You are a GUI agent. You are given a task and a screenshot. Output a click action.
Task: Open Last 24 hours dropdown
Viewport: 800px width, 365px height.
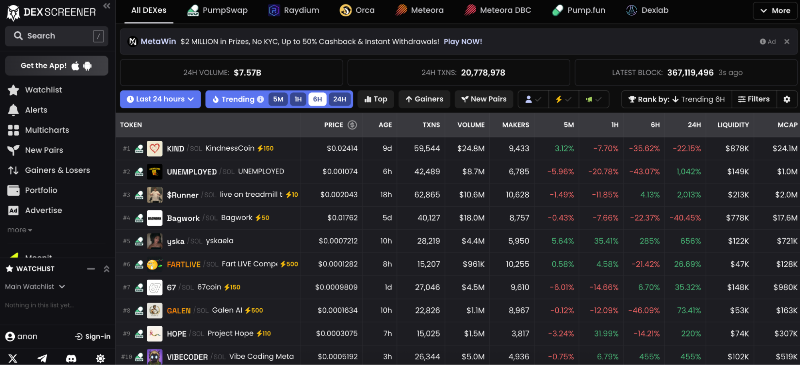(160, 99)
